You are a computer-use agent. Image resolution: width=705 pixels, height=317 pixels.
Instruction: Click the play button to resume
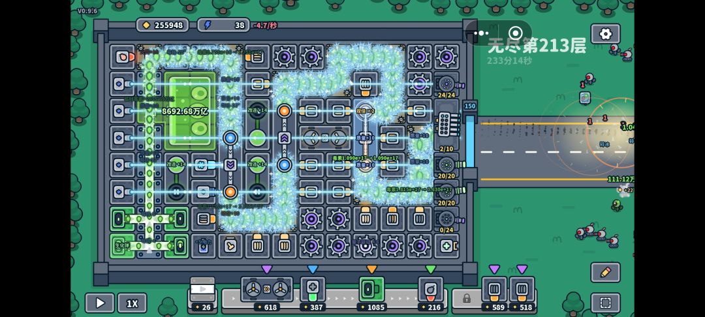coord(100,303)
